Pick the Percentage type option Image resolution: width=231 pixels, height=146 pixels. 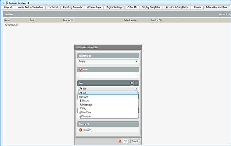(x=87, y=104)
